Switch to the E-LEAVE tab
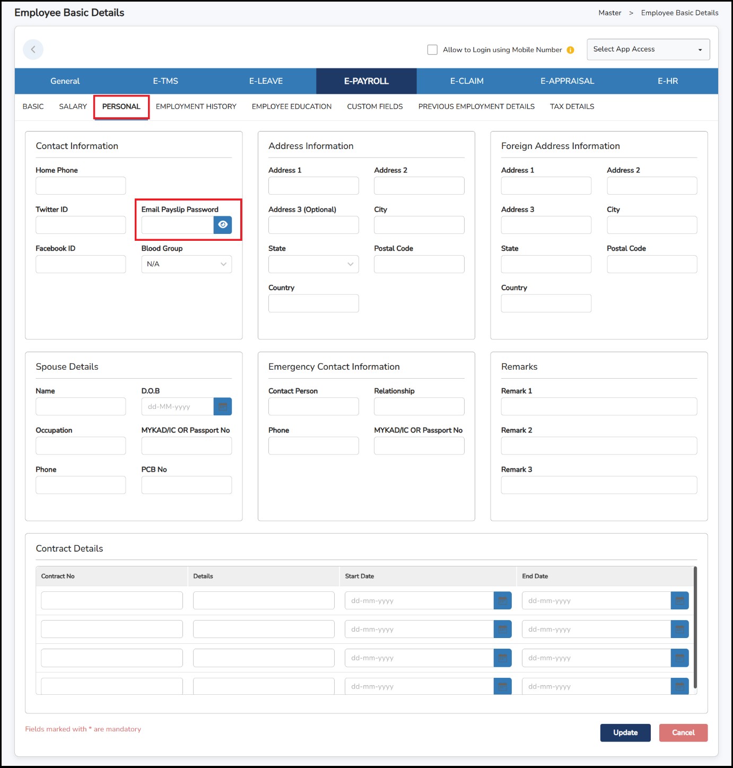Viewport: 733px width, 768px height. [266, 81]
